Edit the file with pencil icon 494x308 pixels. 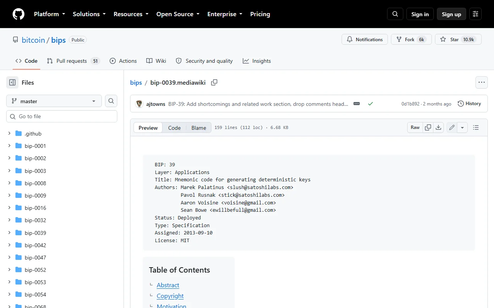point(452,127)
